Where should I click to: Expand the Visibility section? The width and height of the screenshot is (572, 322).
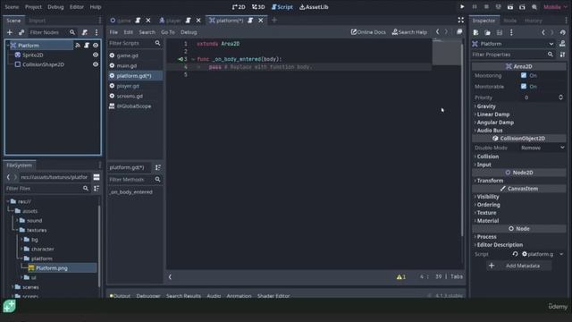tap(487, 197)
